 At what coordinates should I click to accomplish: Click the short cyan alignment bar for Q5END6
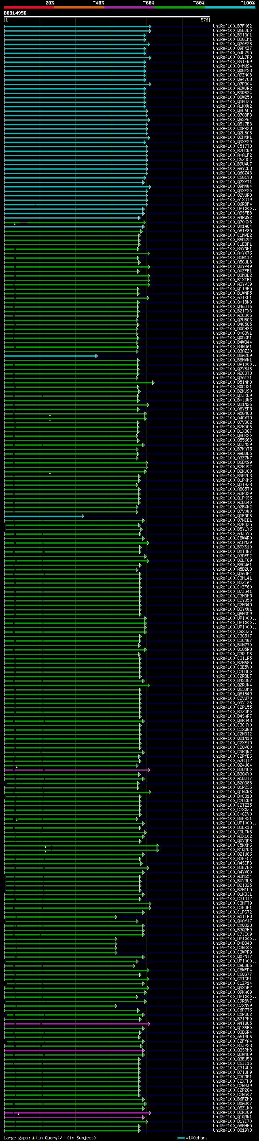pos(44,516)
